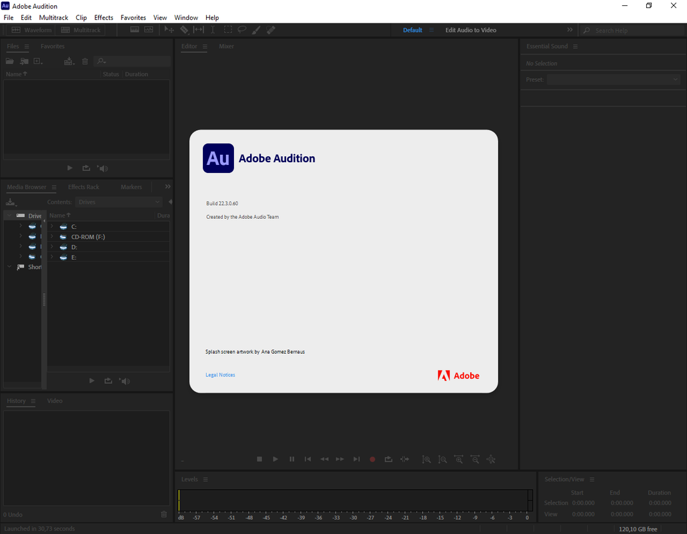
Task: Select the Slip tool
Action: click(199, 30)
